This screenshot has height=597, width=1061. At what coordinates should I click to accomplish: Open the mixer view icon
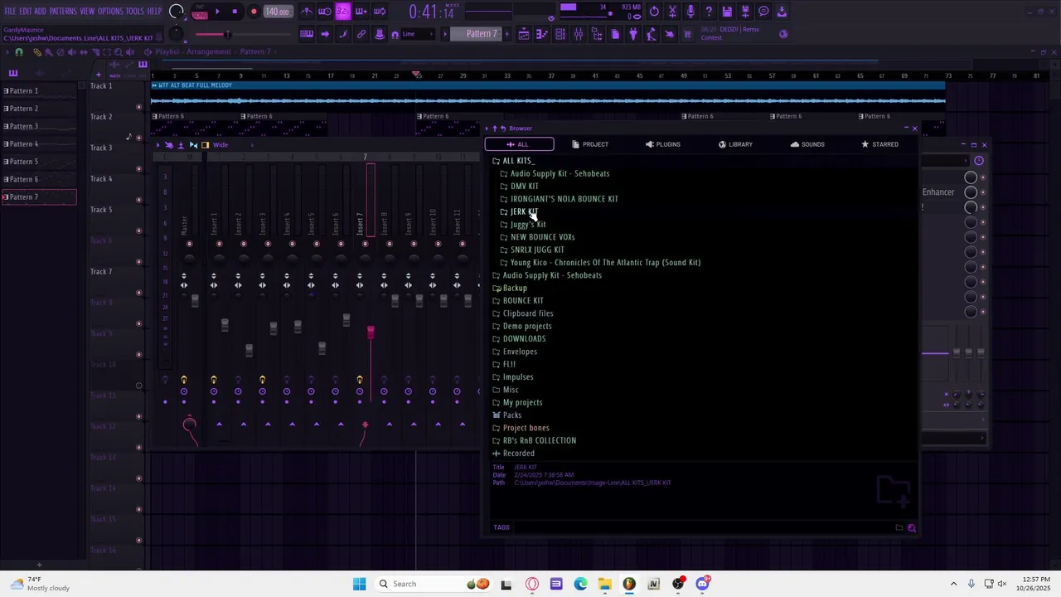579,34
